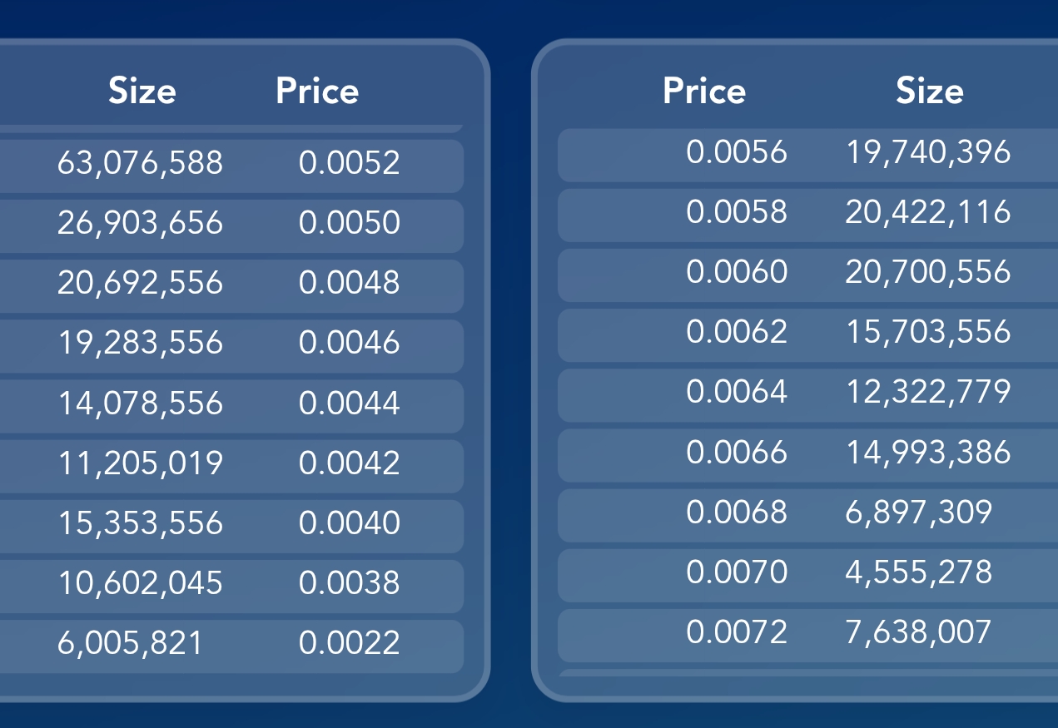The image size is (1058, 728).
Task: Click the Size header in ask table
Action: (930, 91)
